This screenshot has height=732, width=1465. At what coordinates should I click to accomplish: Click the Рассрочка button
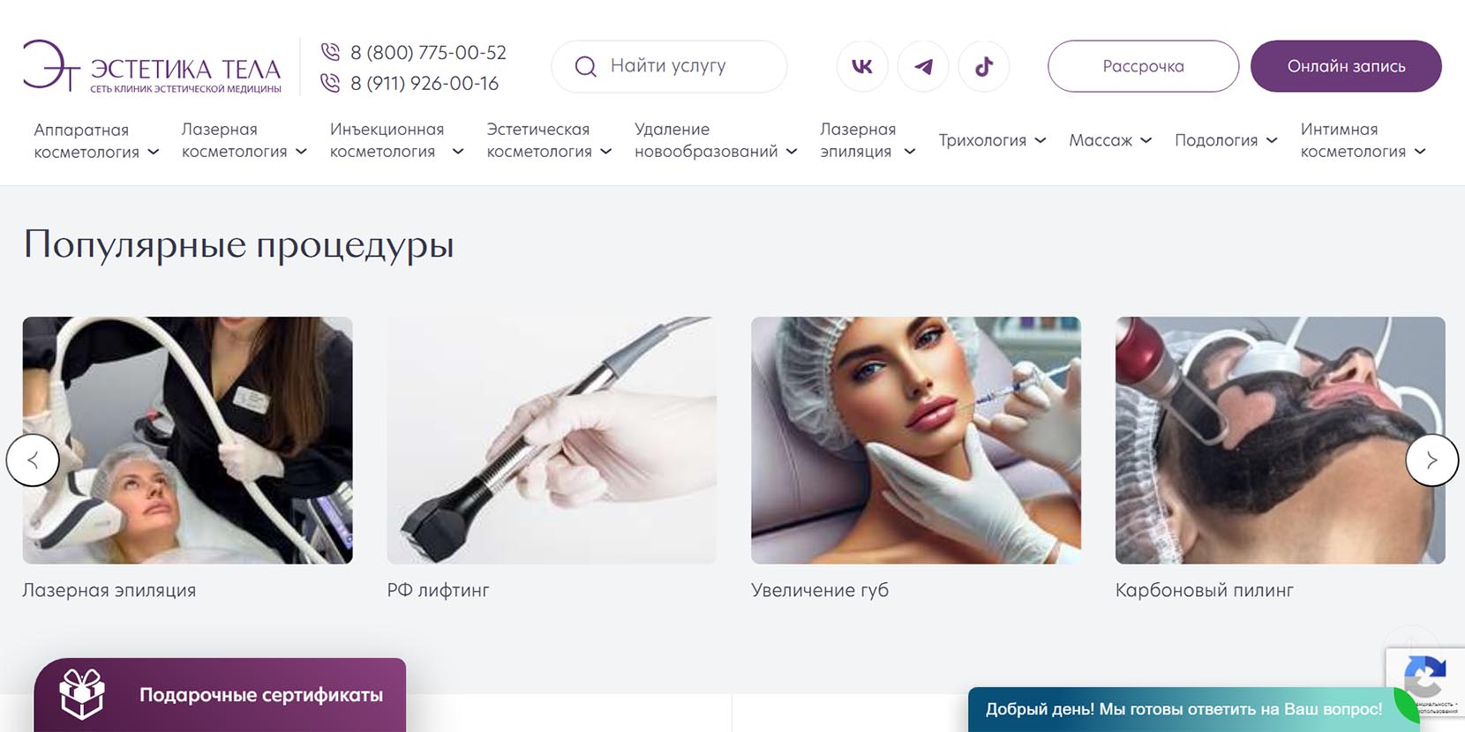1143,66
